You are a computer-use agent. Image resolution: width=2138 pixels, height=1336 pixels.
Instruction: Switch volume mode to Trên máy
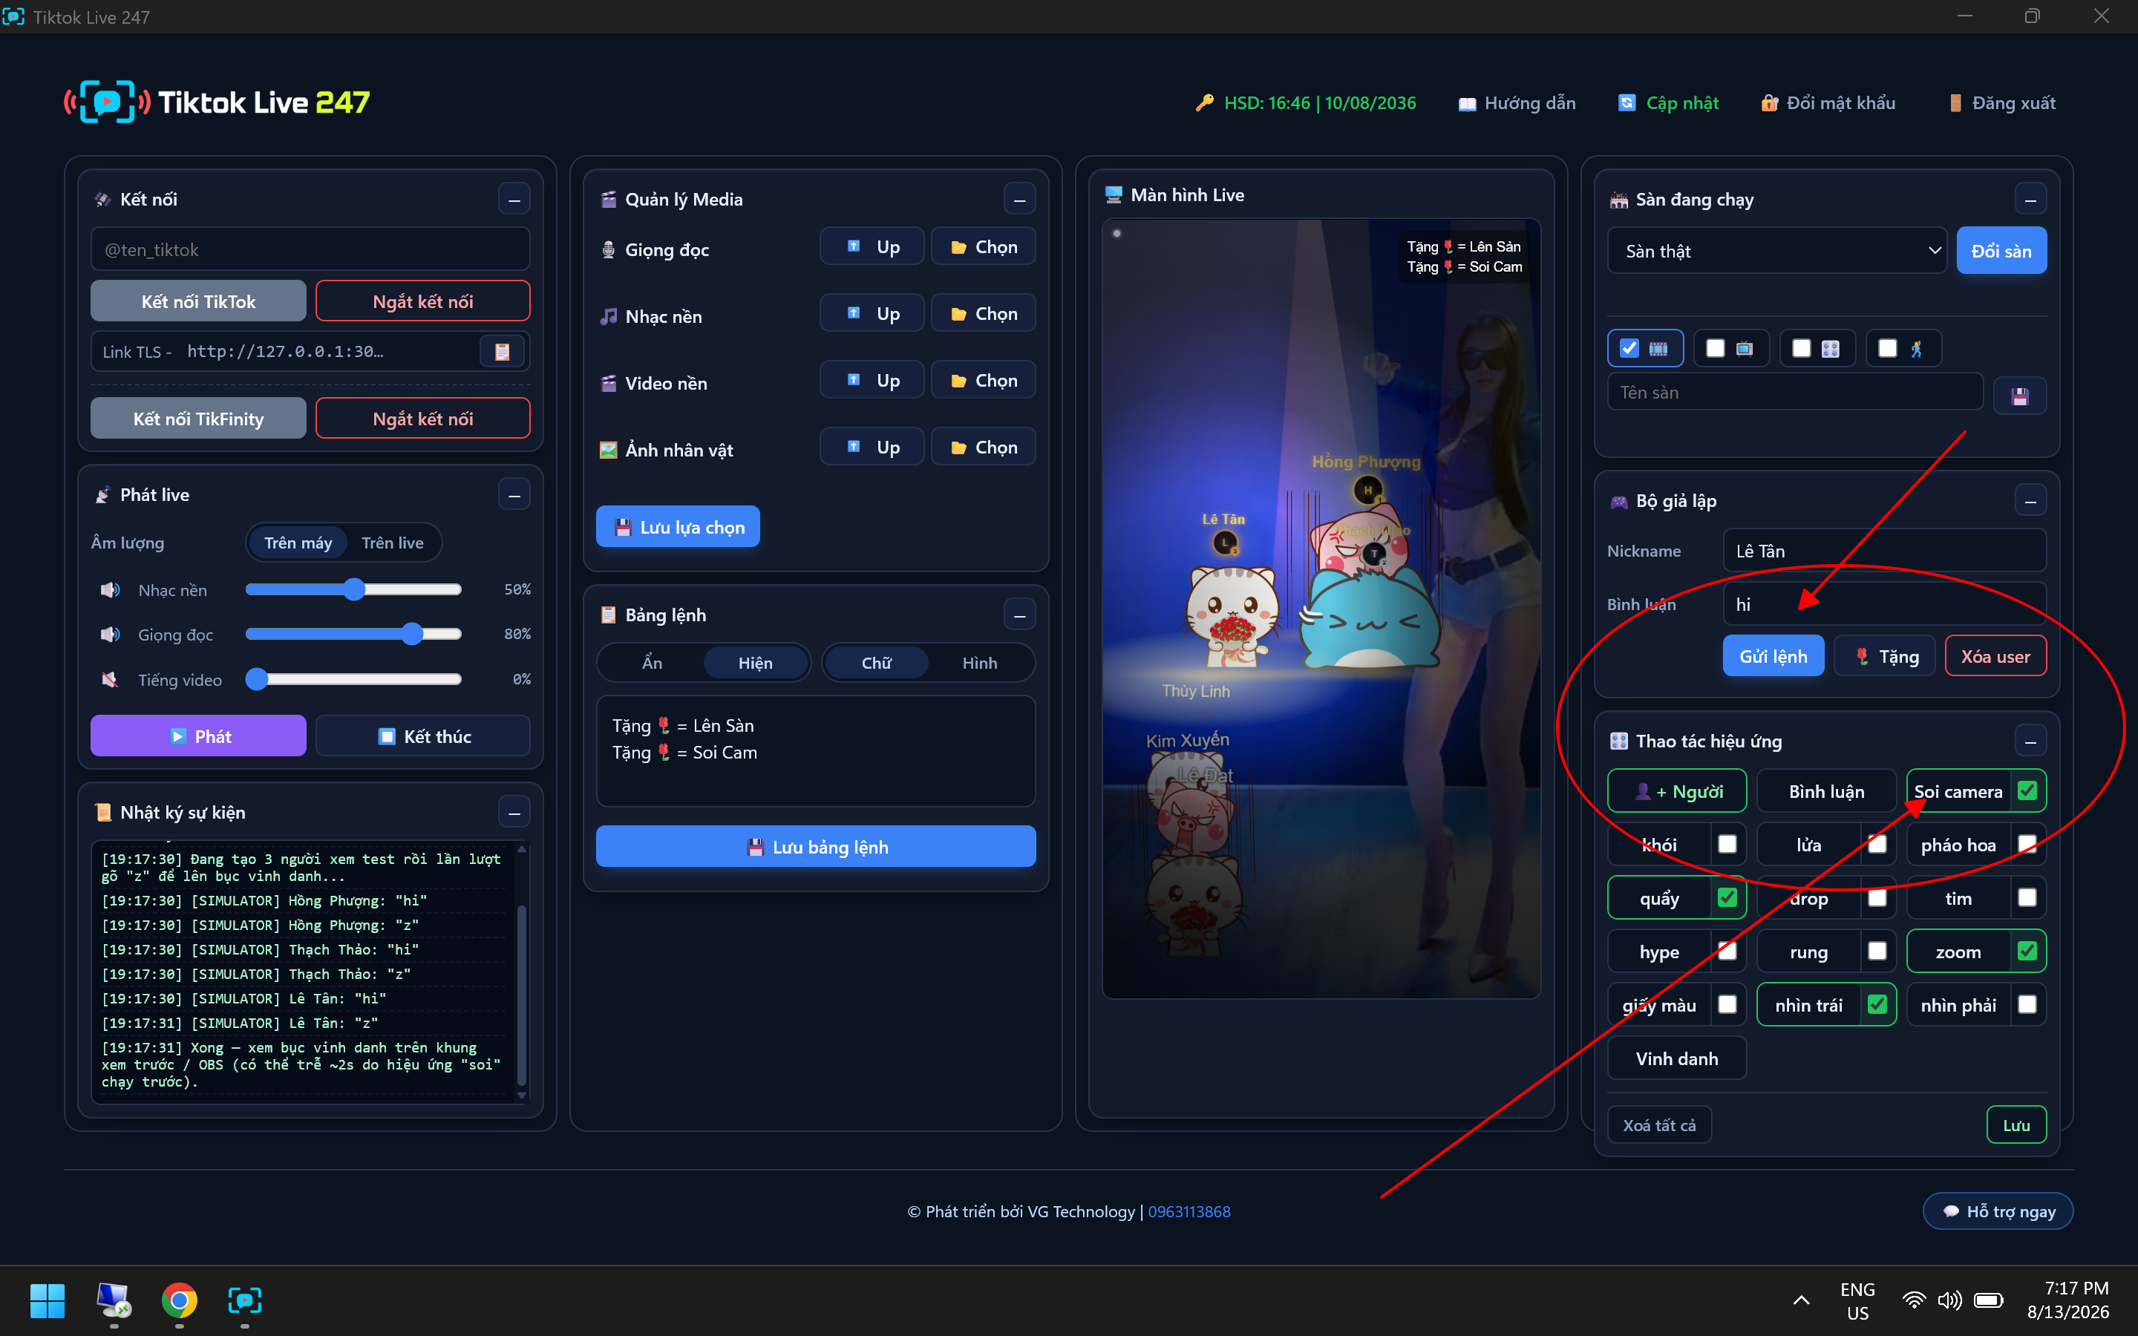pos(298,543)
